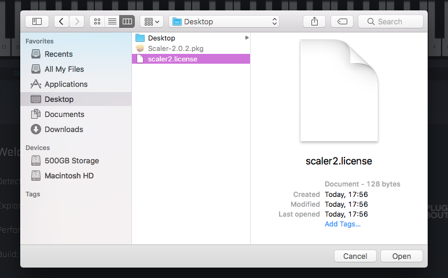Go forward with the right arrow button
Viewport: 448px width, 278px height.
[x=76, y=21]
